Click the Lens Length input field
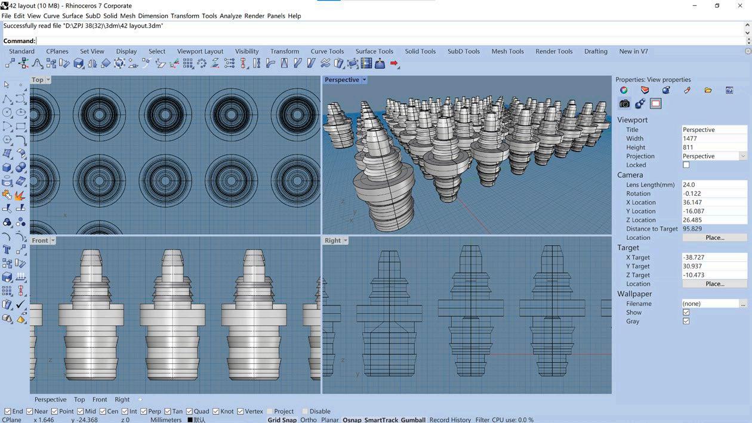 point(714,185)
